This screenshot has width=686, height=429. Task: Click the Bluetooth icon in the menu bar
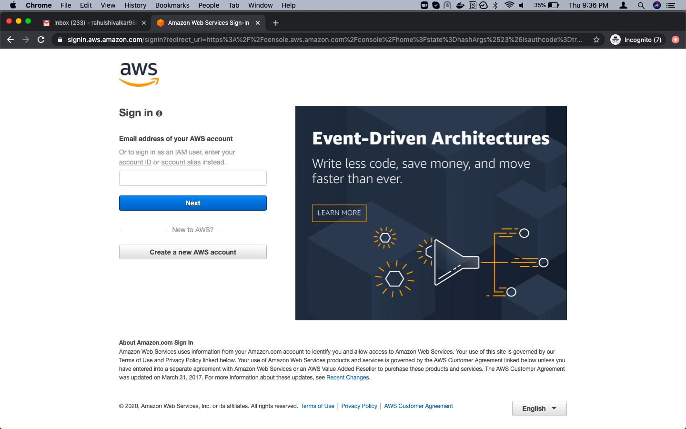coord(495,5)
